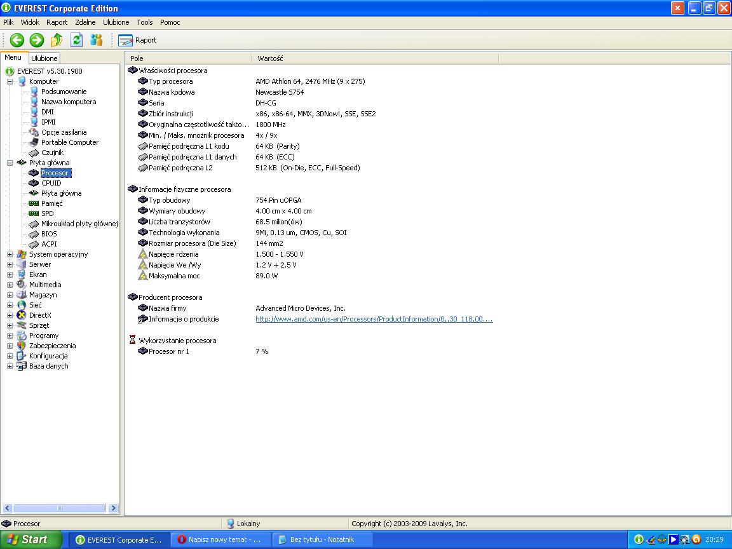Expand the Multimedia node
The height and width of the screenshot is (549, 732).
pos(10,285)
